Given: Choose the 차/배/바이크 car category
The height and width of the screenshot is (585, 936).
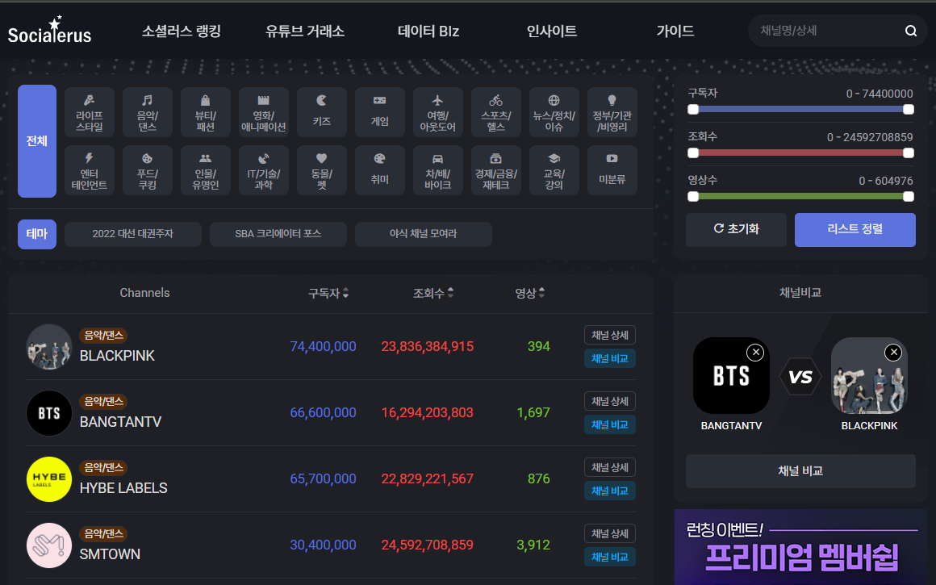Looking at the screenshot, I should coord(437,170).
